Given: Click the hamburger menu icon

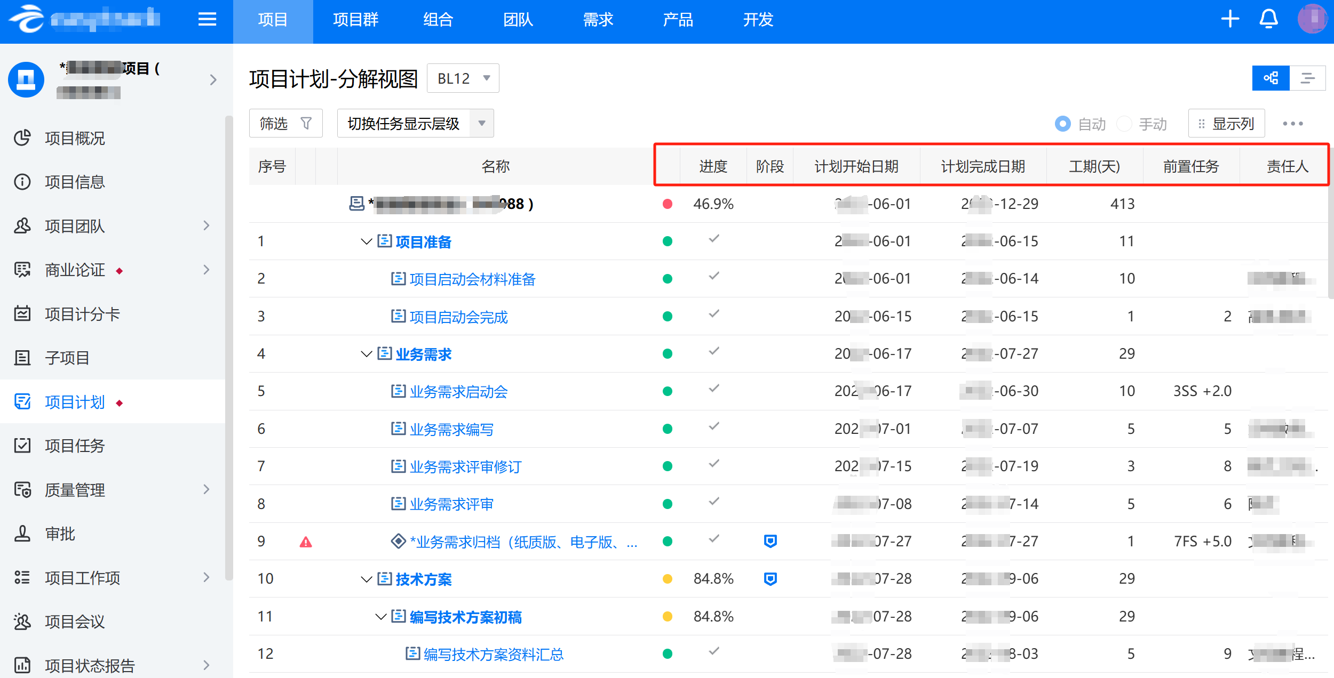Looking at the screenshot, I should coord(207,20).
